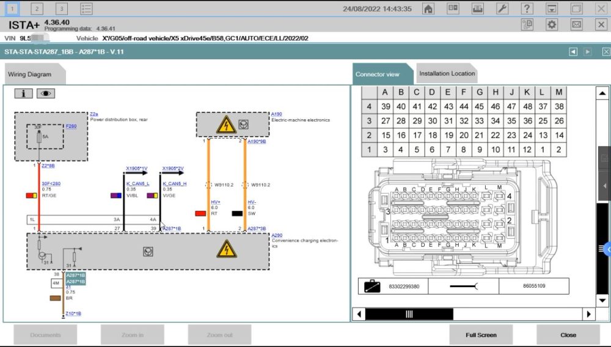
Task: Open K_CAN5_L signal link
Action: (137, 183)
